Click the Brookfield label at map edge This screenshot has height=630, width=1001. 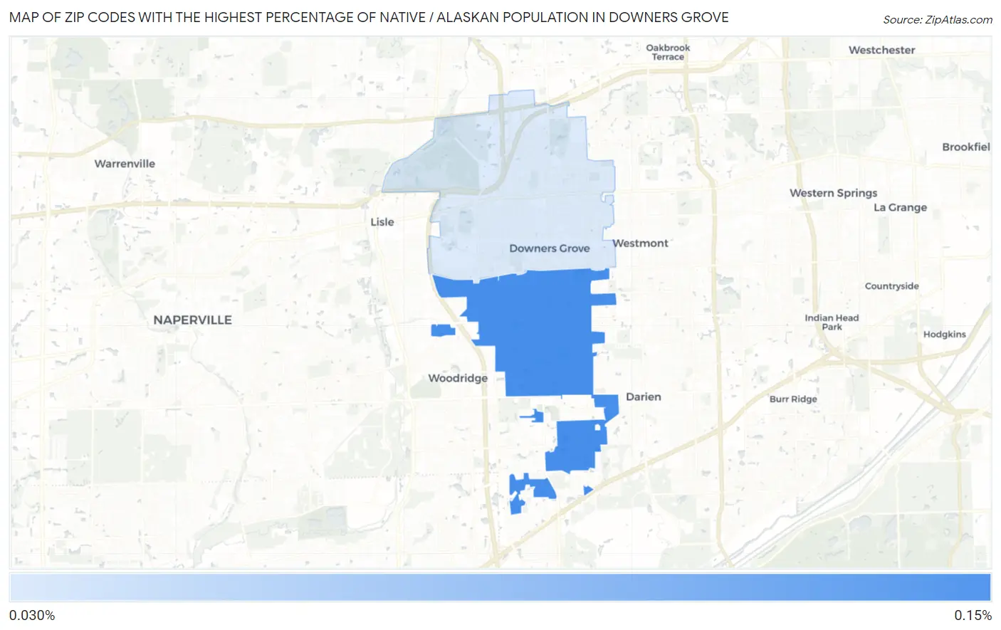click(x=965, y=147)
